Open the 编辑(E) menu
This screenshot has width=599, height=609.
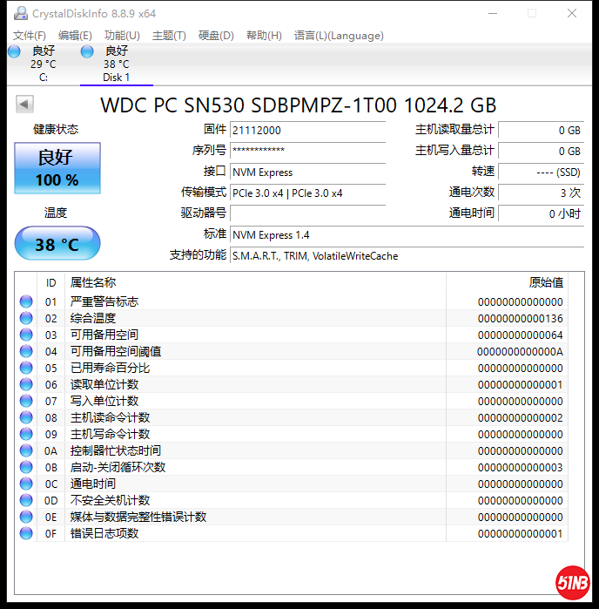click(x=75, y=36)
